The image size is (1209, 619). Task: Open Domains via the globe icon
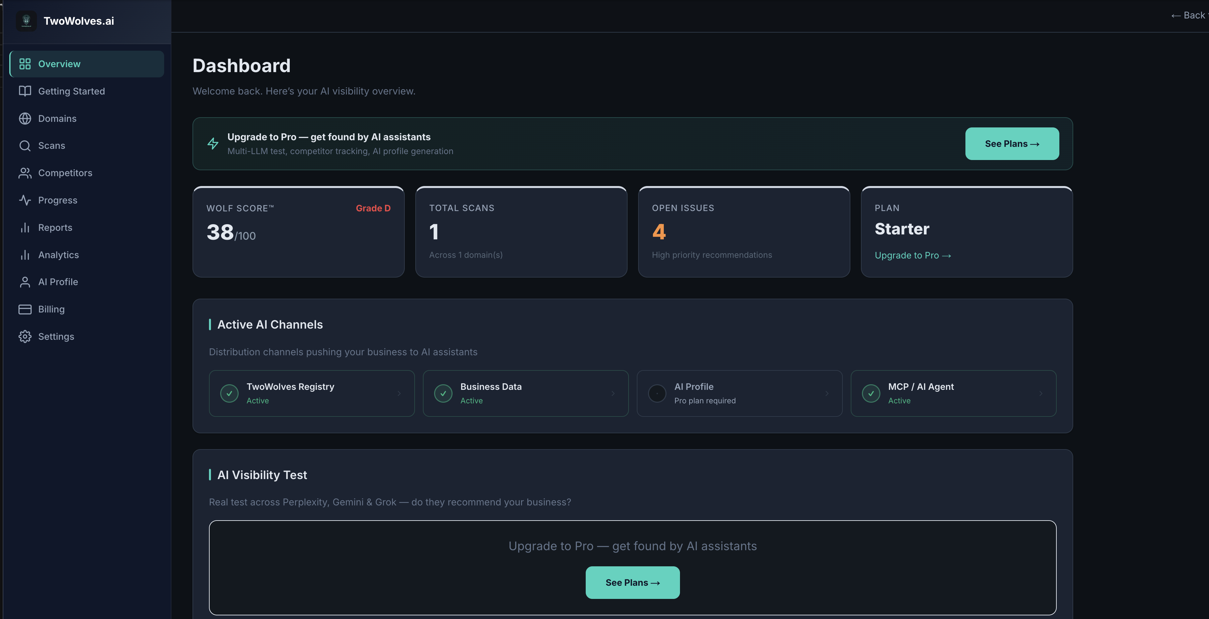click(25, 118)
